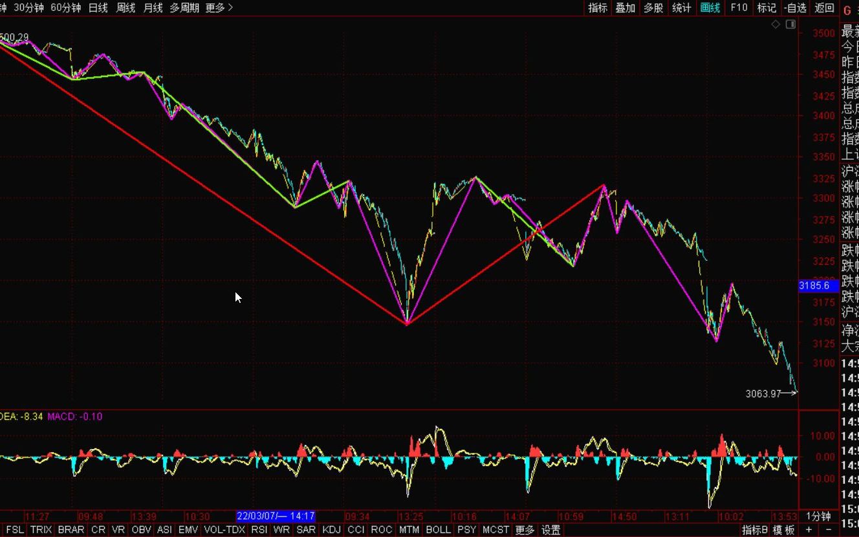859x537 pixels.
Task: Zoom in with the plus button
Action: (x=809, y=530)
